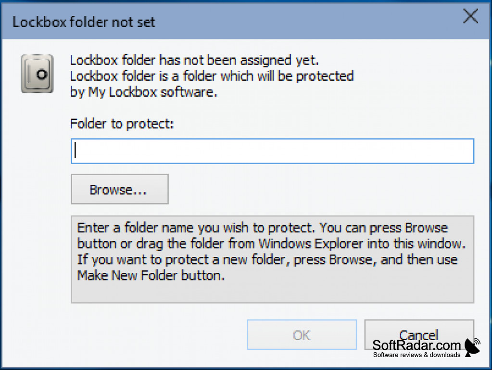
Task: Open the Browse... folder picker
Action: point(120,189)
